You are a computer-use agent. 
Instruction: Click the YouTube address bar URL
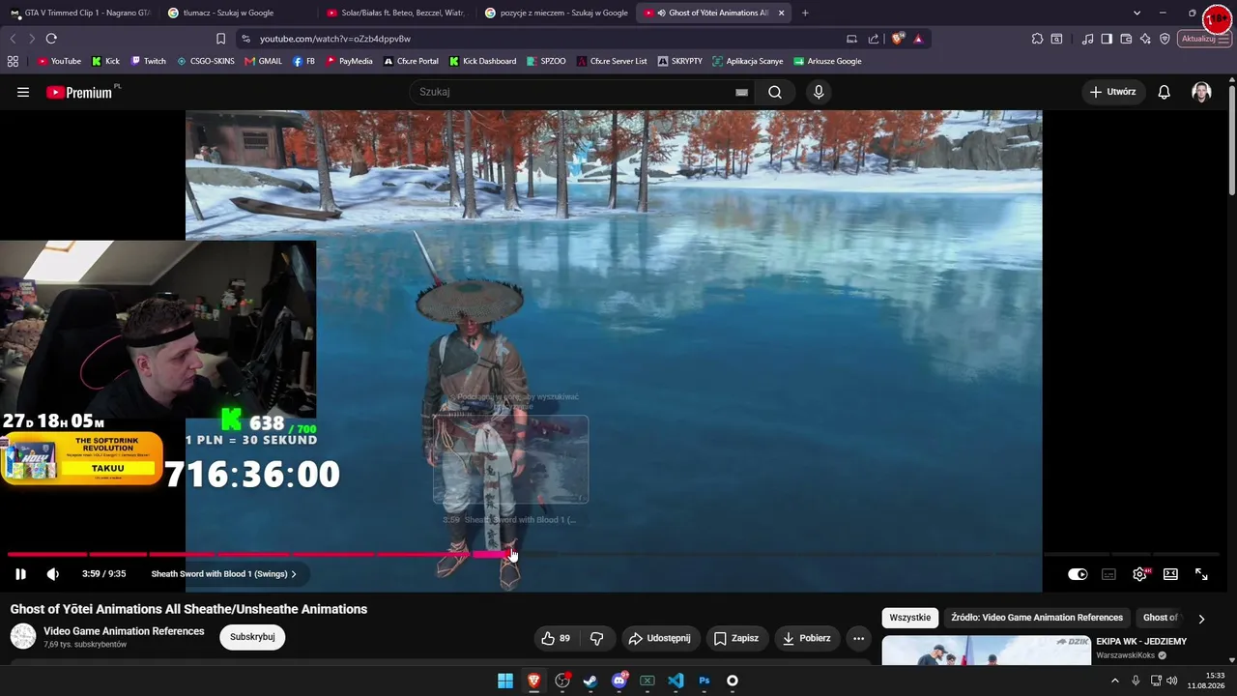(x=335, y=39)
